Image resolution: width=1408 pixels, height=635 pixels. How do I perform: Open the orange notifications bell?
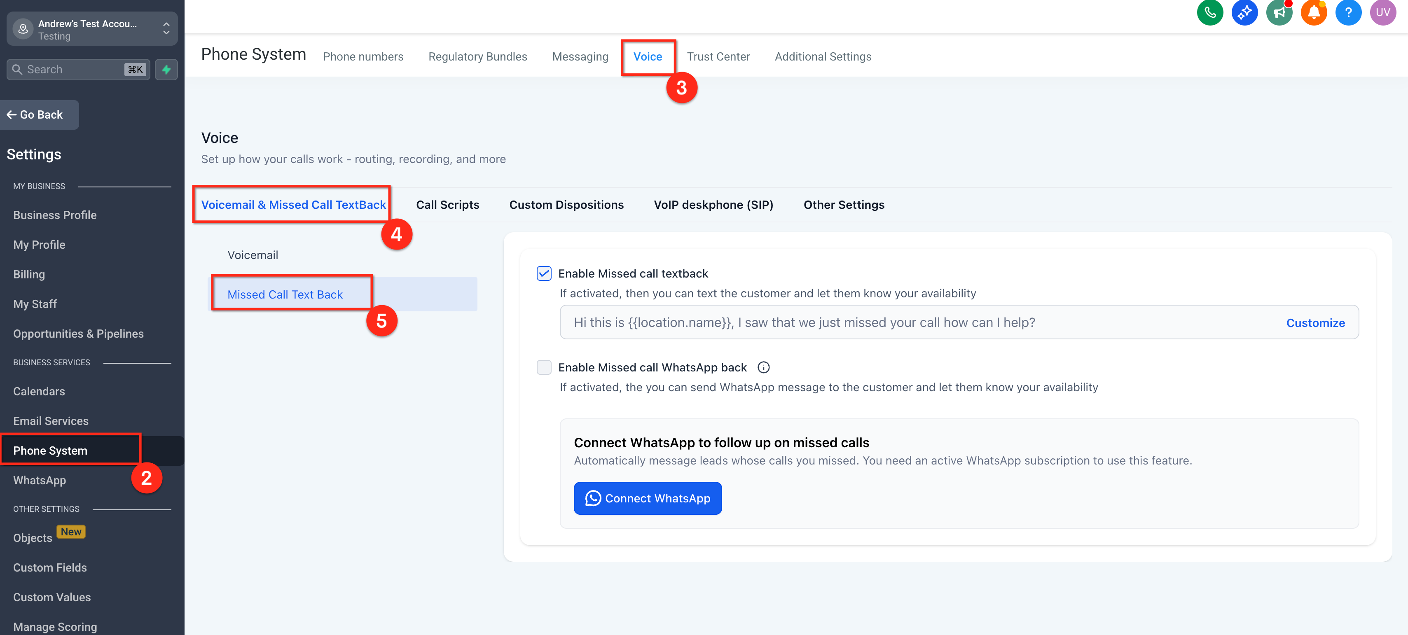click(x=1313, y=13)
